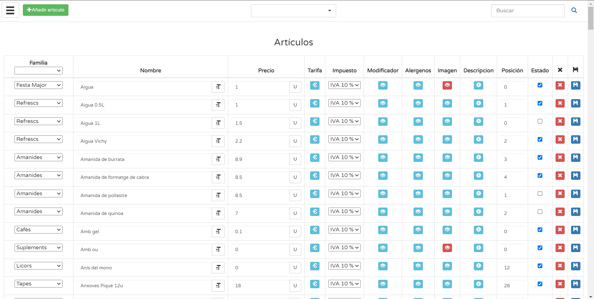Save the Aigua 0.5L row
Viewport: 594px width, 299px height.
(x=575, y=103)
